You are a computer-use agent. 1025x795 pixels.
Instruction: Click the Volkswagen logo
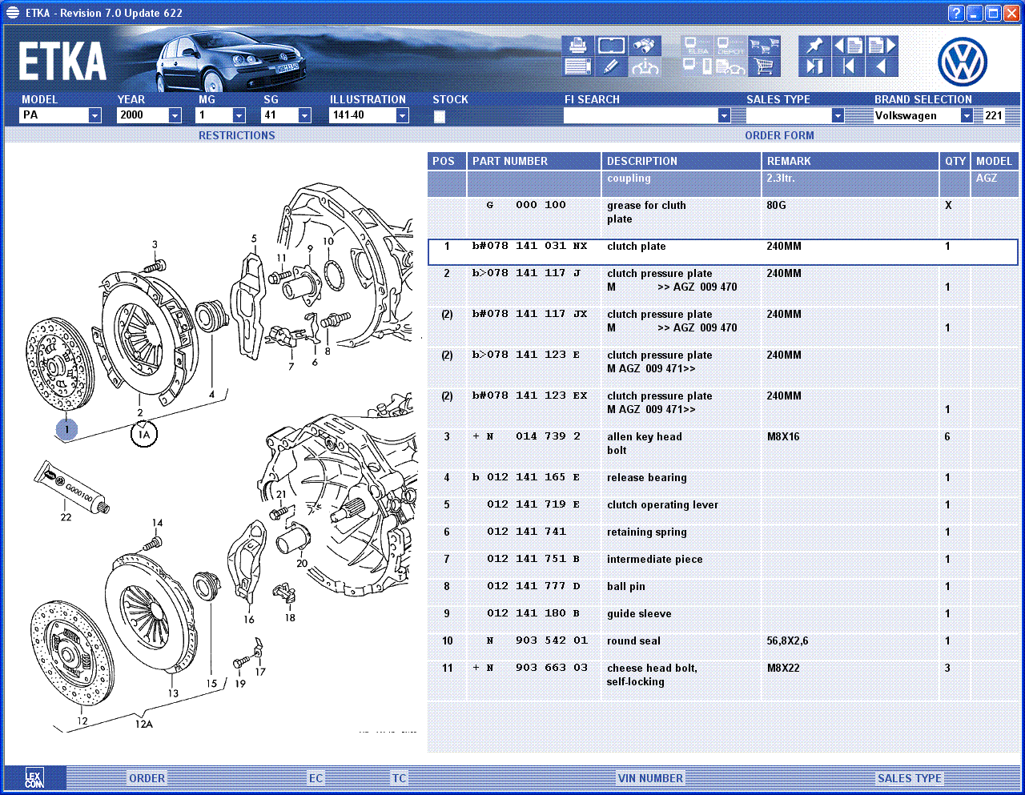click(963, 62)
